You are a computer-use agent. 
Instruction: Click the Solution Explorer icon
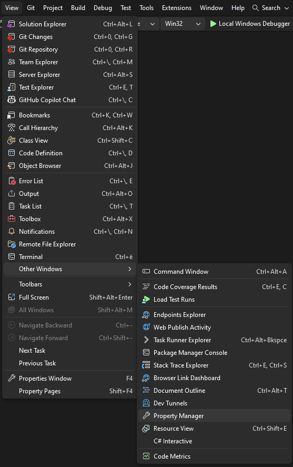(11, 24)
